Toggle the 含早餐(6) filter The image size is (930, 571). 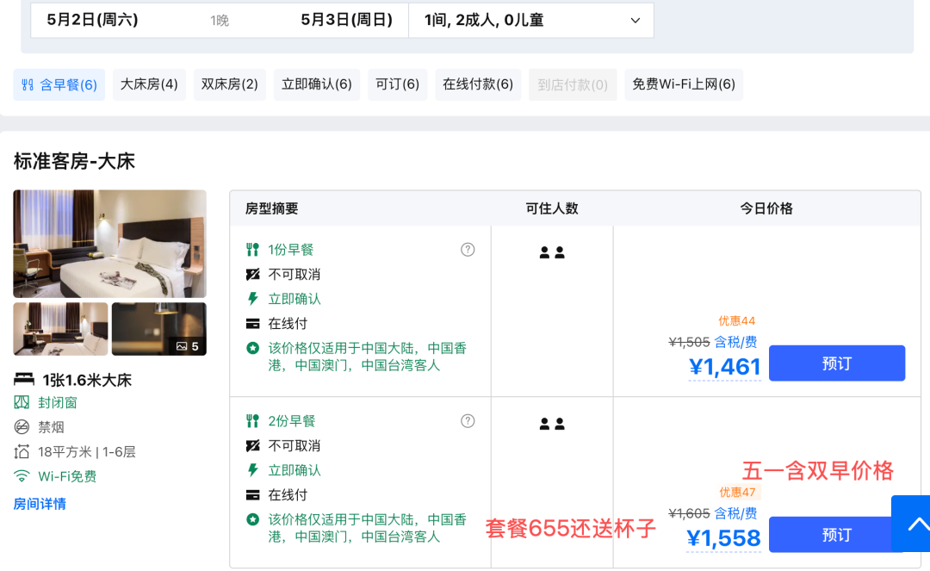(x=59, y=84)
